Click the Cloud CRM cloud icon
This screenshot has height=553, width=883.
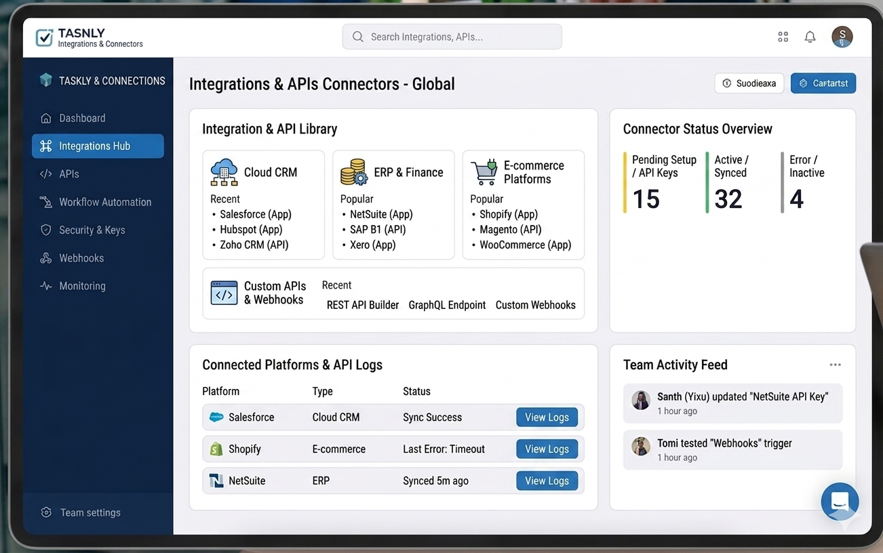click(x=224, y=172)
